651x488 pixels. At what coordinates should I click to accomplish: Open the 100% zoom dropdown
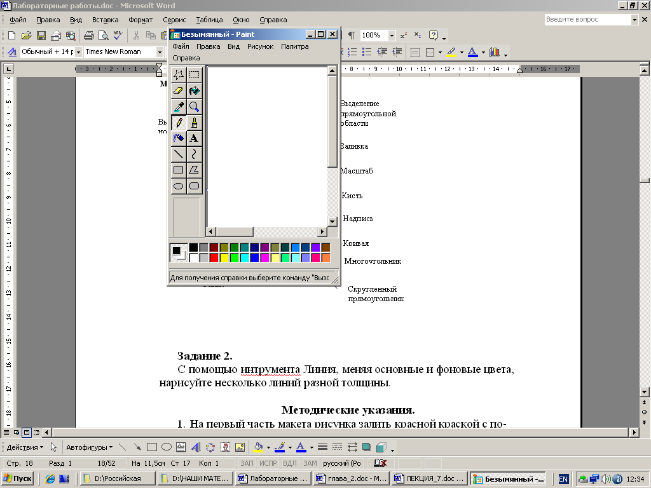click(392, 36)
